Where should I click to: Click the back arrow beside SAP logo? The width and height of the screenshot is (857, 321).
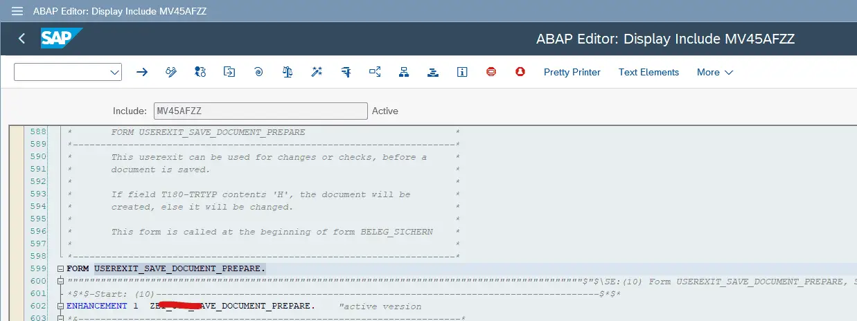coord(21,39)
